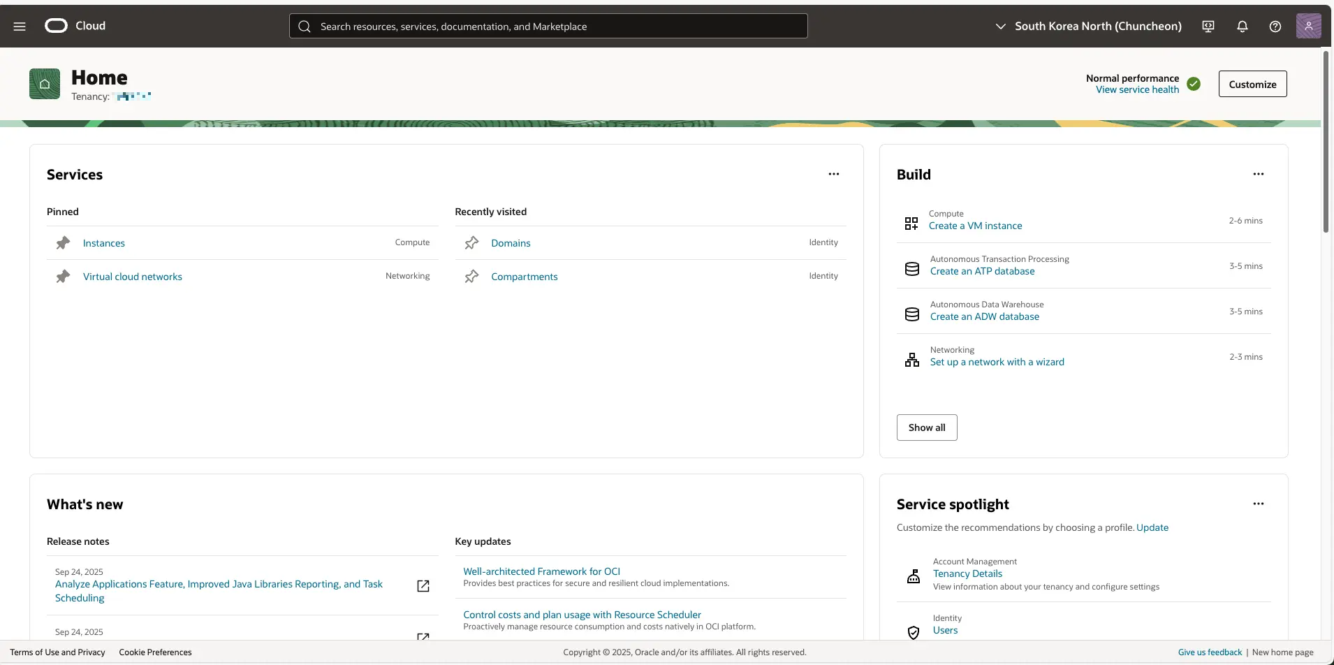Image resolution: width=1334 pixels, height=665 pixels.
Task: Open Tenancy Details link
Action: click(x=967, y=573)
